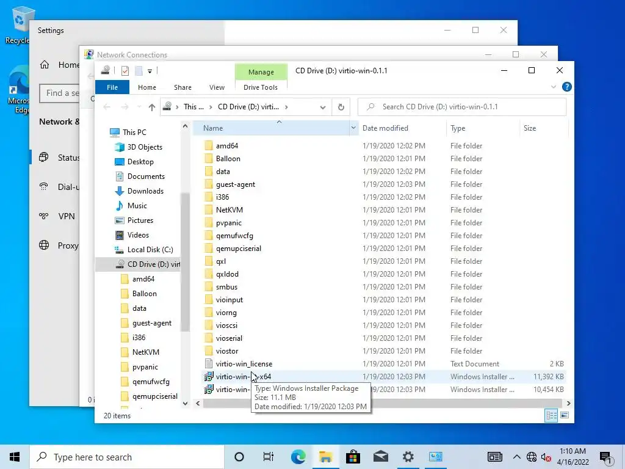Click the Search CD Drive field
Image resolution: width=625 pixels, height=469 pixels.
(x=462, y=107)
